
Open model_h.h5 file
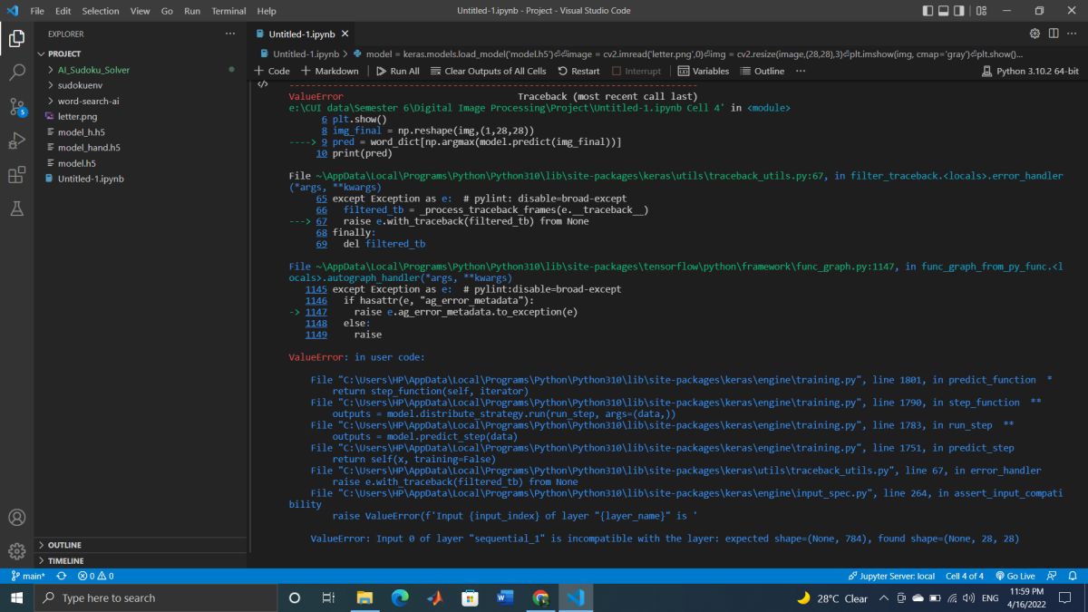(141, 132)
